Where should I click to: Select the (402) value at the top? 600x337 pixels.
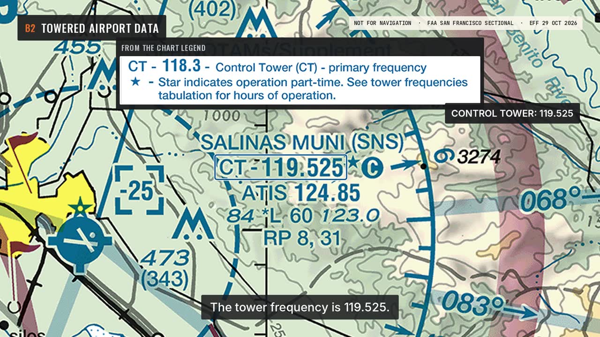point(213,9)
